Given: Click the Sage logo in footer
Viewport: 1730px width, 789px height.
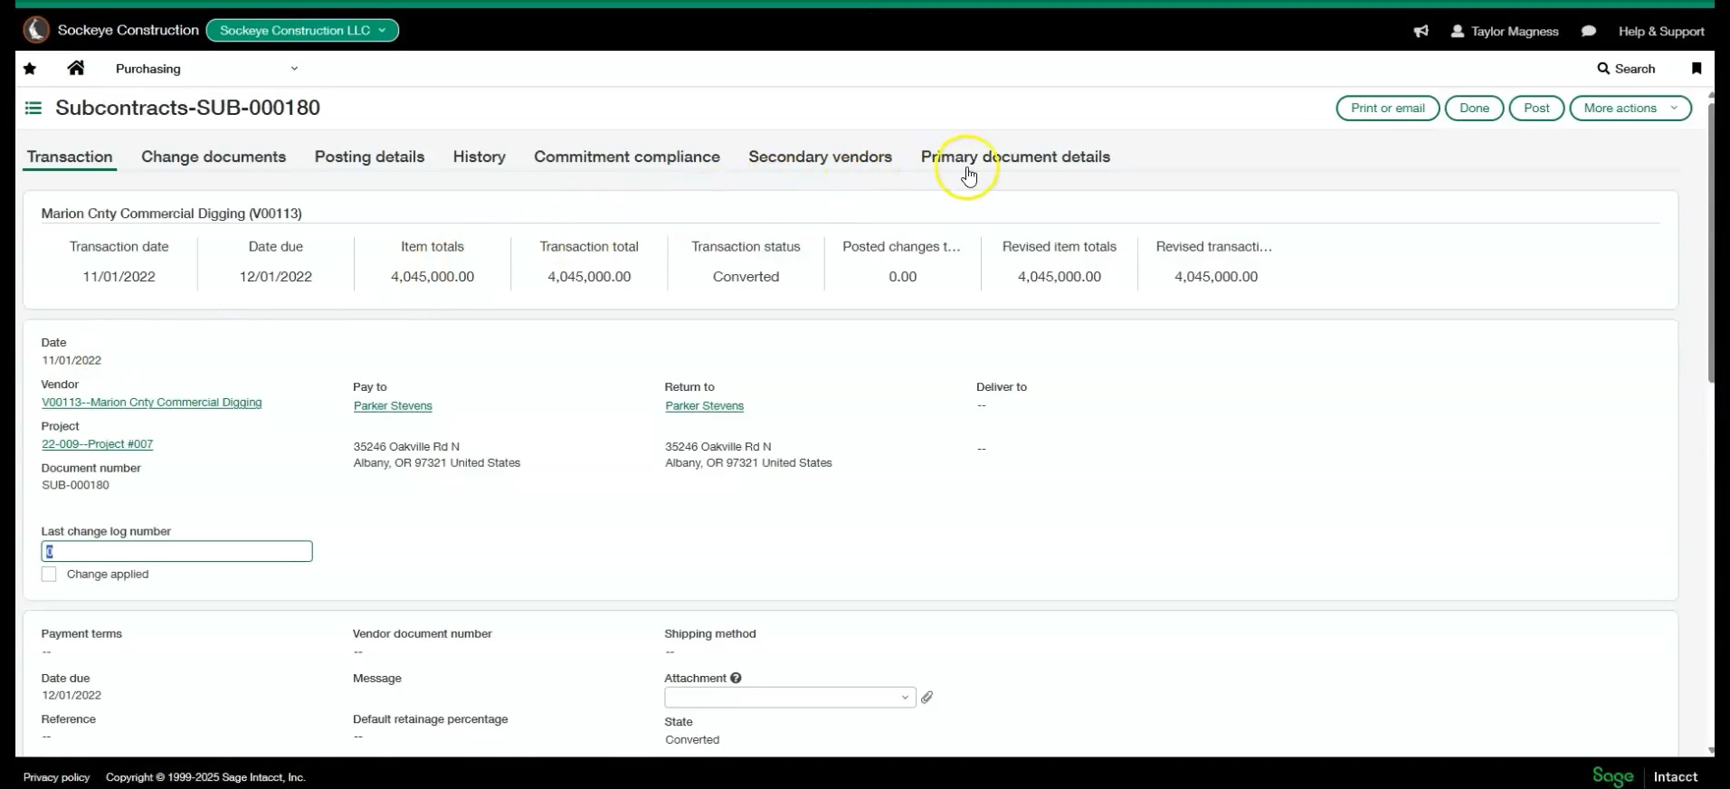Looking at the screenshot, I should click(1612, 776).
